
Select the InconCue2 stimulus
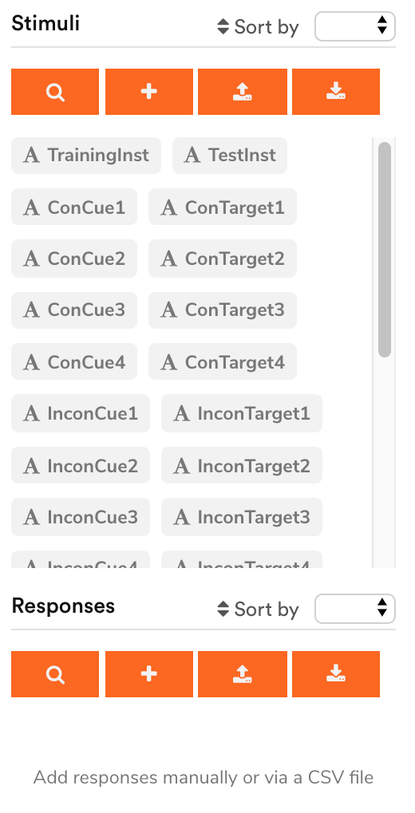click(x=81, y=466)
